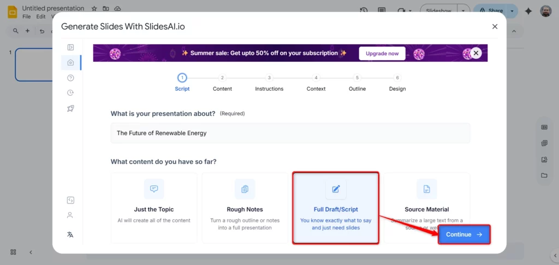The height and width of the screenshot is (265, 559).
Task: Click the presentation topic input field
Action: coord(290,133)
